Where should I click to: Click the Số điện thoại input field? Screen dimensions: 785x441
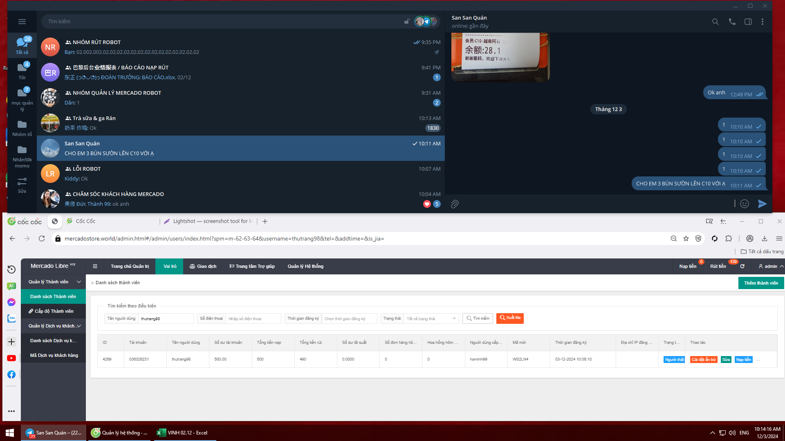coord(253,318)
